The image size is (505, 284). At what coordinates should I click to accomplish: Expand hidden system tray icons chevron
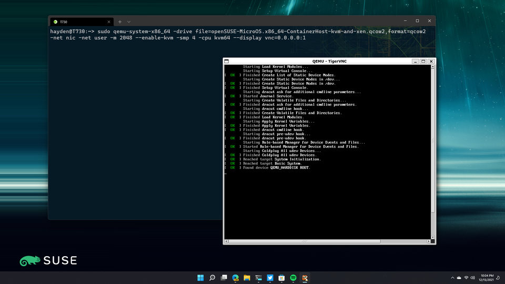point(452,277)
